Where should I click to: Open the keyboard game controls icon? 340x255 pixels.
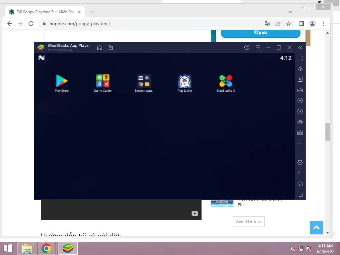click(300, 90)
